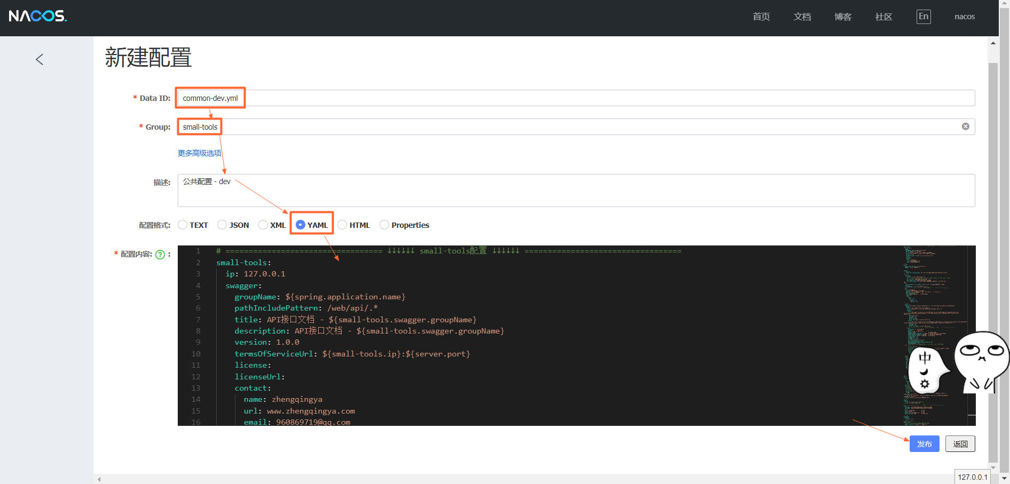The image size is (1010, 484).
Task: Click the 返回 return button
Action: tap(960, 444)
